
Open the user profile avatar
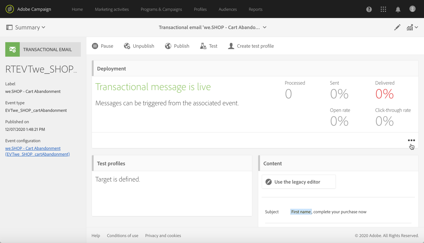tap(413, 9)
